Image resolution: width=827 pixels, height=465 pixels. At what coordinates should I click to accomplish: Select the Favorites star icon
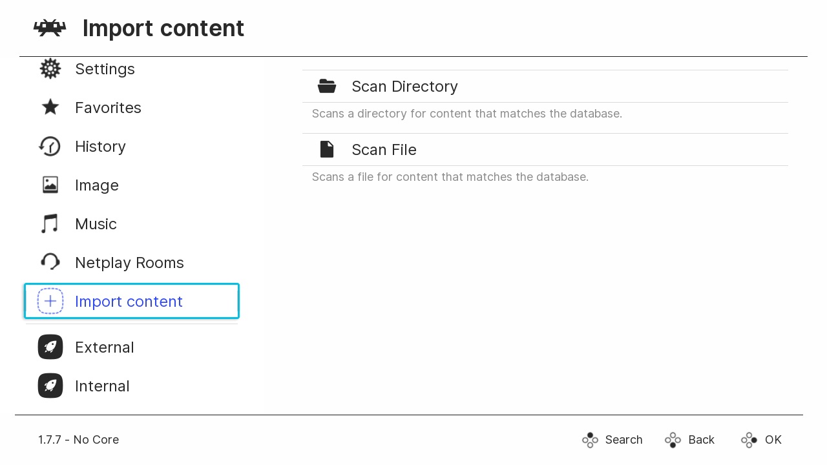(50, 108)
